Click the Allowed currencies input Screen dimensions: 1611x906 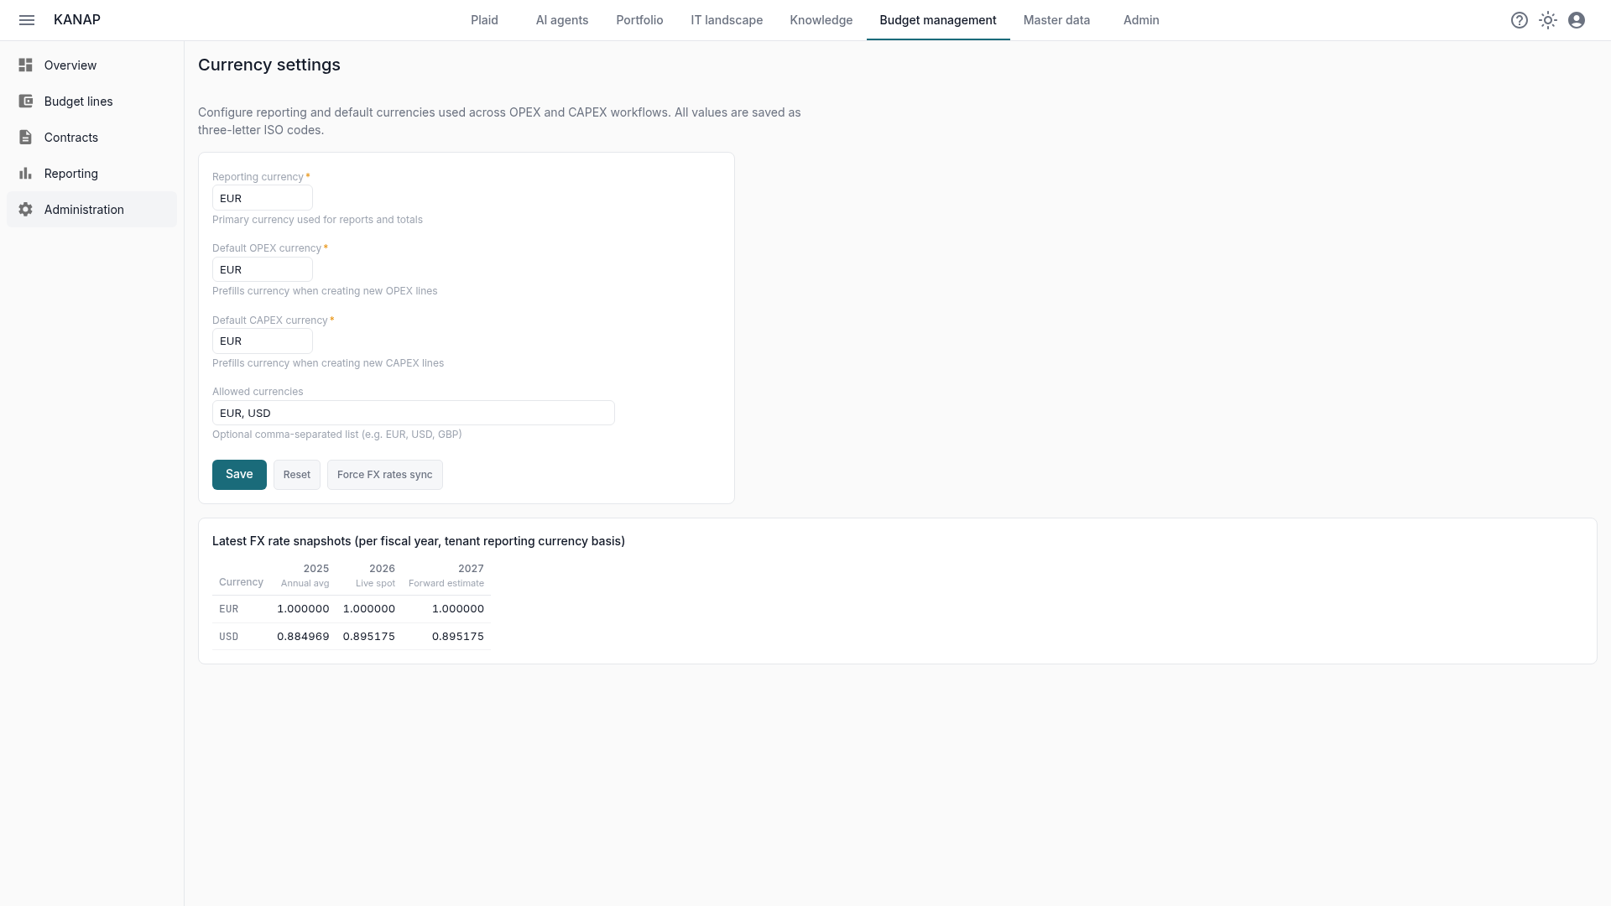point(414,414)
